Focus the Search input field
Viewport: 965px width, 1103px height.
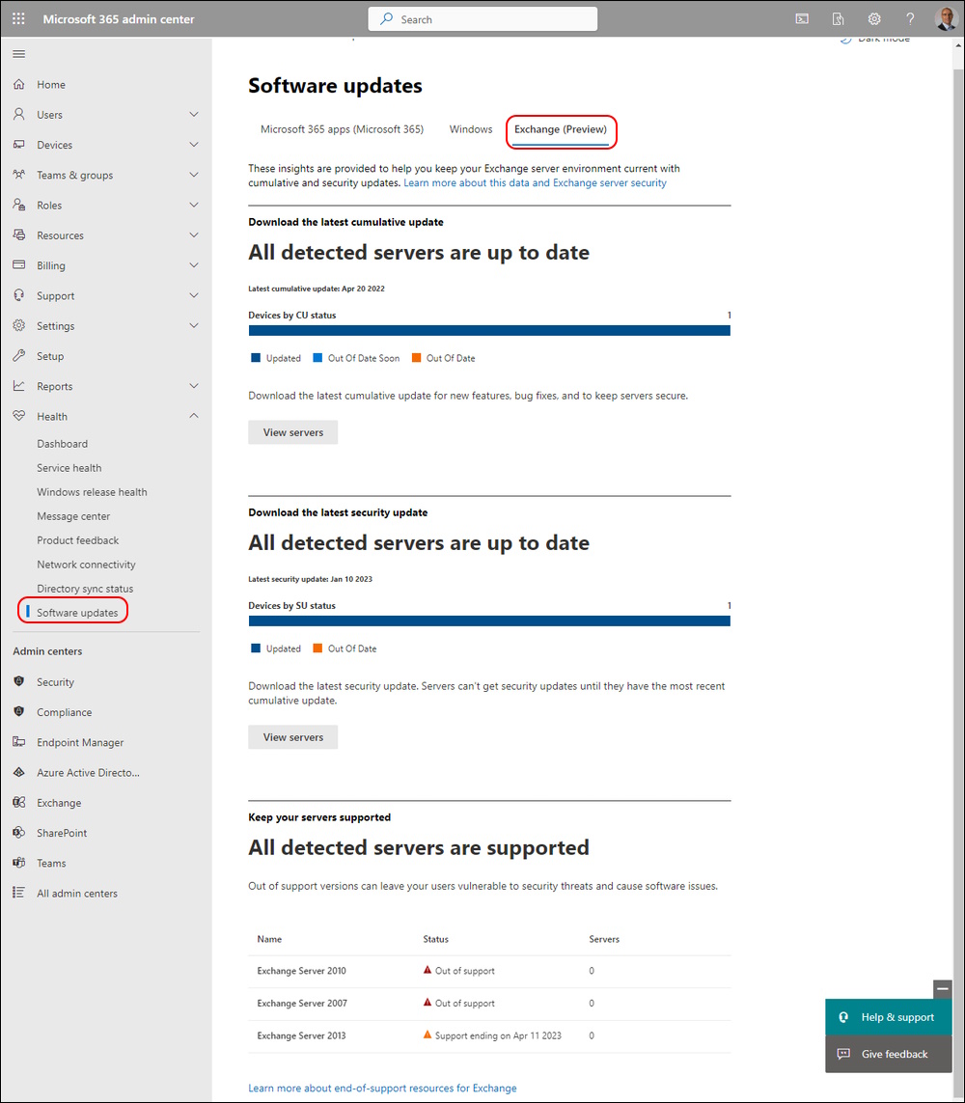[x=482, y=19]
